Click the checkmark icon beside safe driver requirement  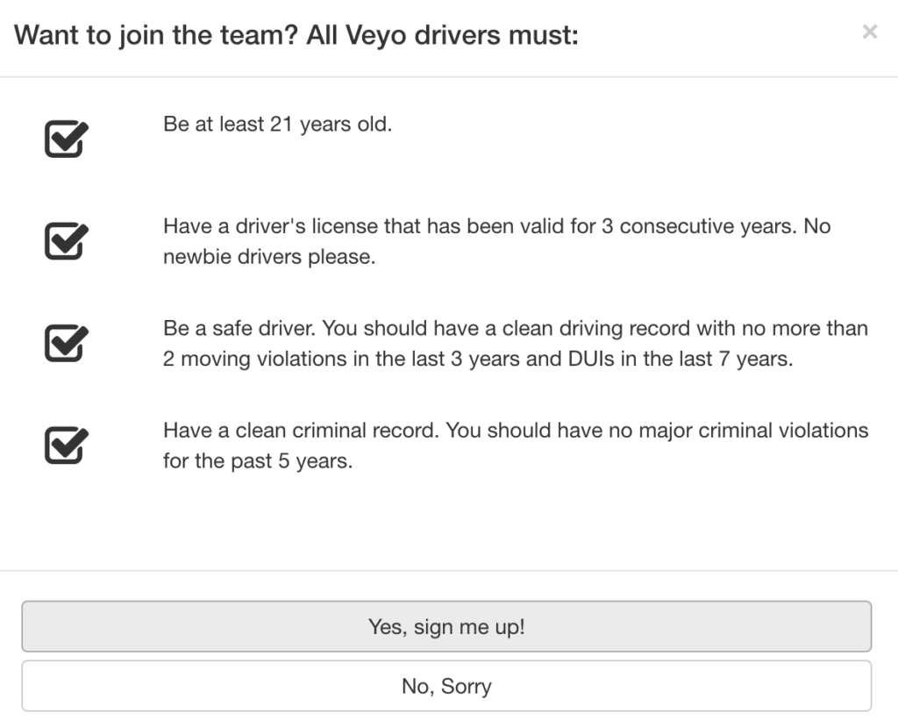coord(67,343)
